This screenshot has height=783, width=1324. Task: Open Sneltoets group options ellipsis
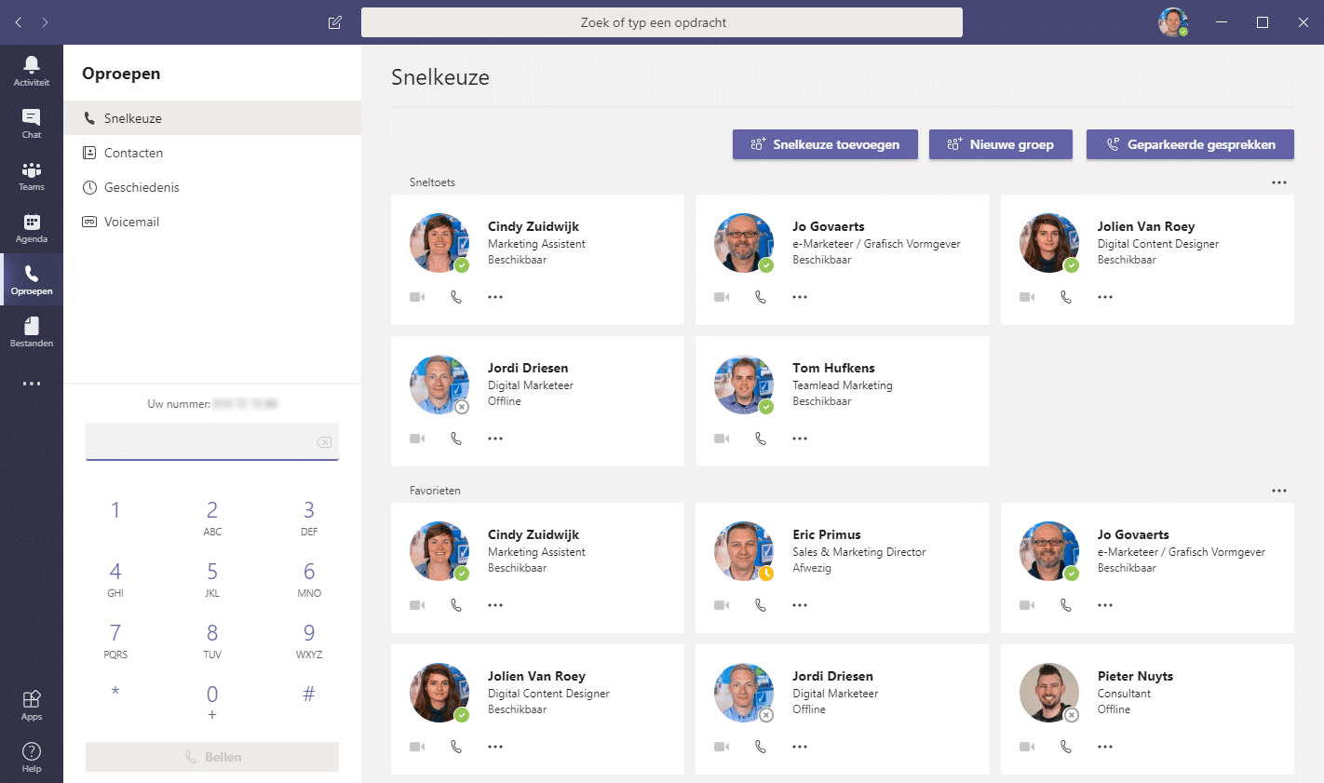(x=1279, y=182)
